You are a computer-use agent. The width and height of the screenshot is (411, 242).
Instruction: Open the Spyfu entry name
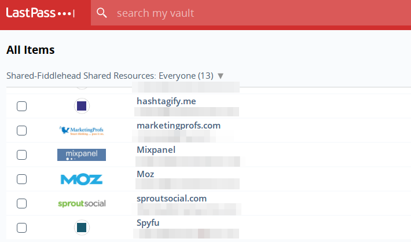(x=148, y=223)
